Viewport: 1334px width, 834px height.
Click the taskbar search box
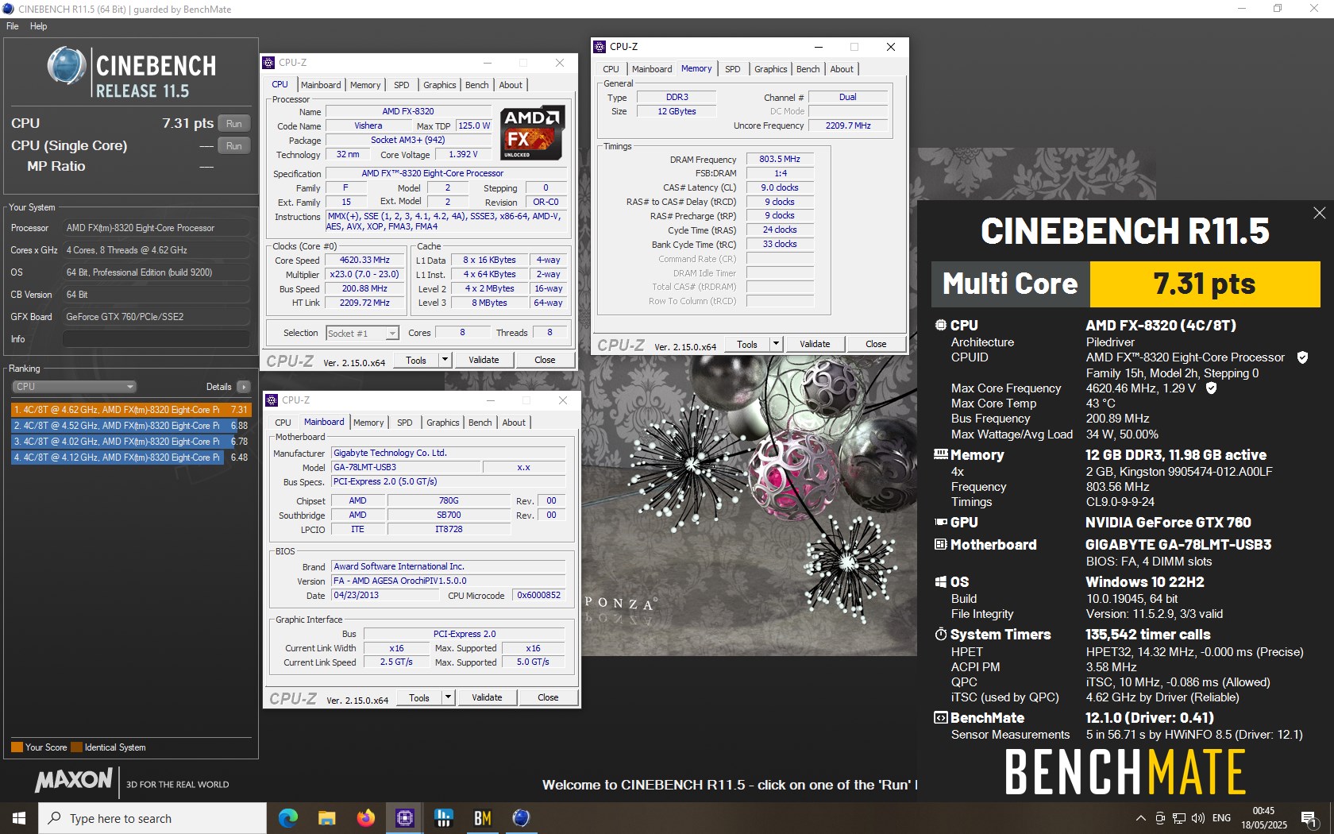click(x=152, y=818)
